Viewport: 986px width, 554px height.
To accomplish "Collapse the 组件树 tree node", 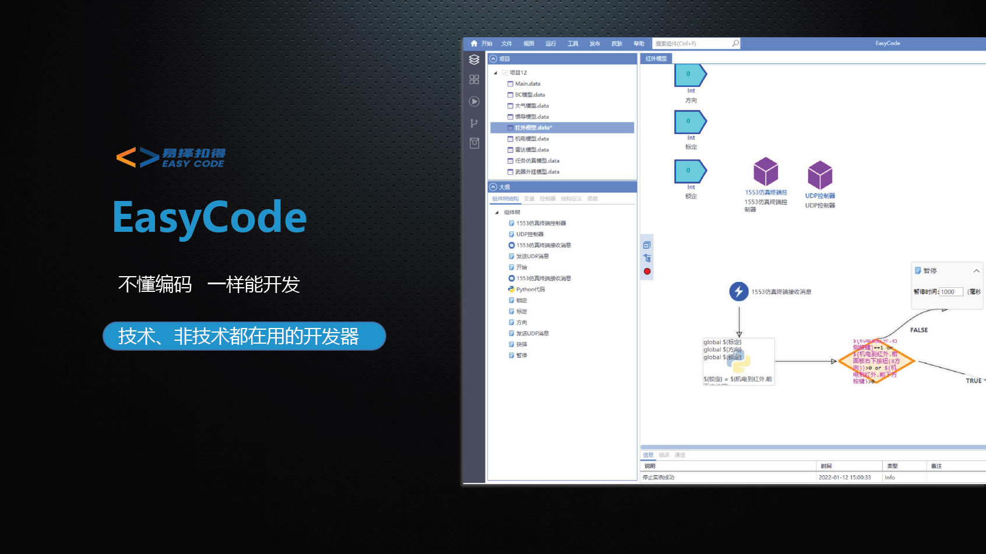I will (x=497, y=212).
